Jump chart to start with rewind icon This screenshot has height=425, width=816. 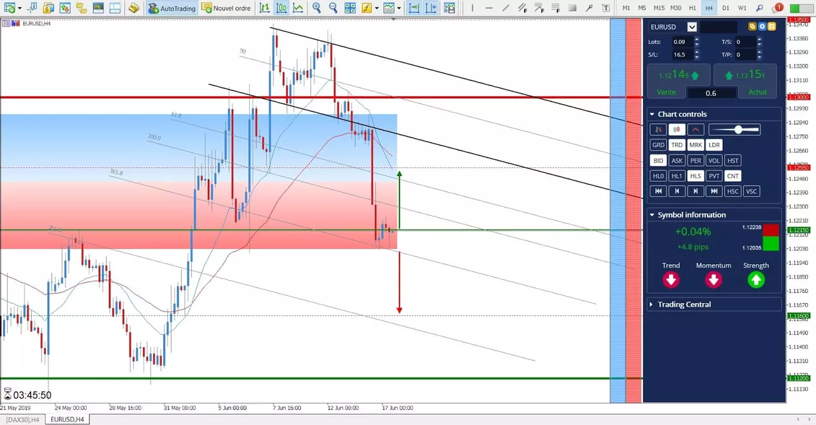(x=658, y=191)
